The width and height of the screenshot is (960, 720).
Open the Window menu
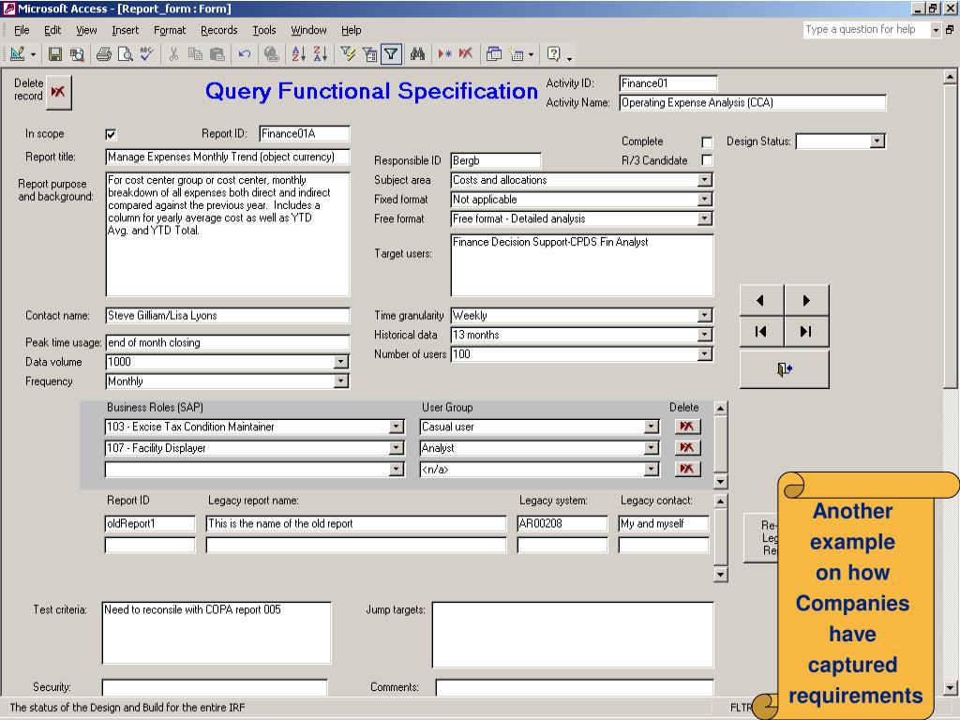308,30
